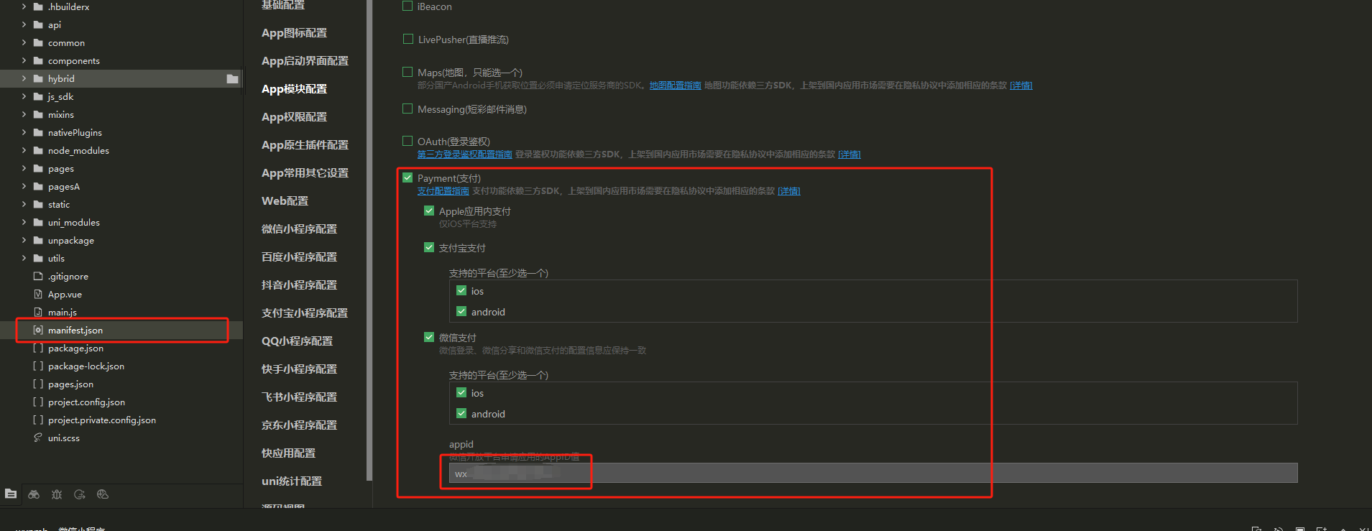Open the binoculars search panel icon
Image resolution: width=1372 pixels, height=531 pixels.
34,494
